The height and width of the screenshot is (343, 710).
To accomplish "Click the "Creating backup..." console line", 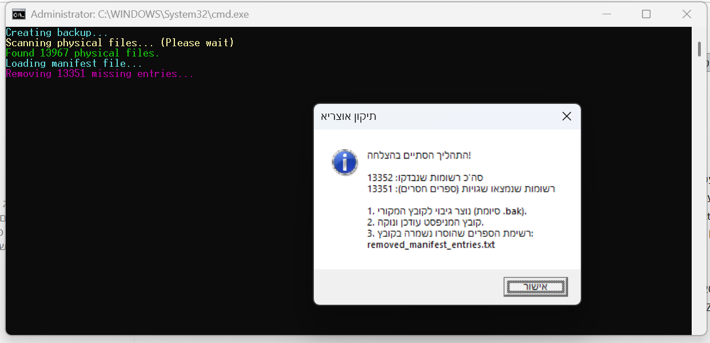I will click(x=57, y=33).
